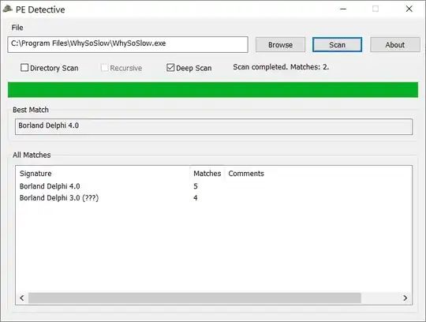The width and height of the screenshot is (426, 322).
Task: Minimize the PE Detective window
Action: click(343, 9)
